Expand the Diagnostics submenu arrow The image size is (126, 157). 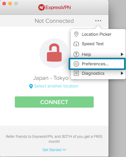122,73
